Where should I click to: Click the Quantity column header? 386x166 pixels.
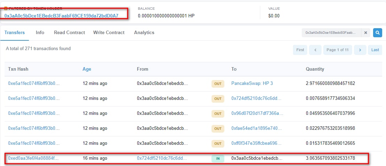[315, 69]
